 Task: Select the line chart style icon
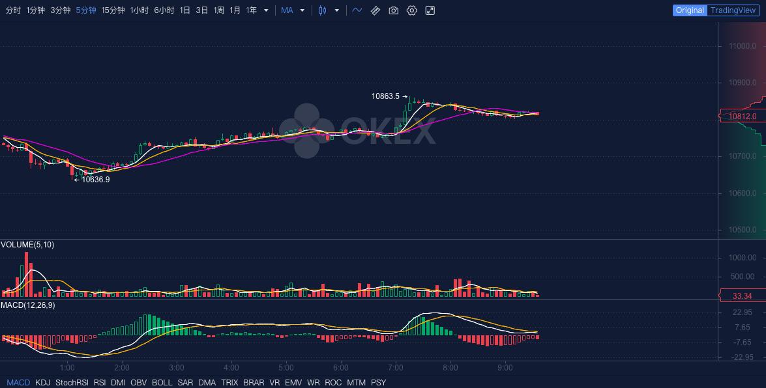[357, 10]
